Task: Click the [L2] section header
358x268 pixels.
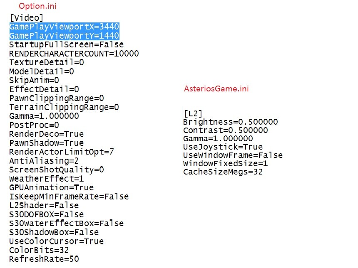Action: (193, 113)
